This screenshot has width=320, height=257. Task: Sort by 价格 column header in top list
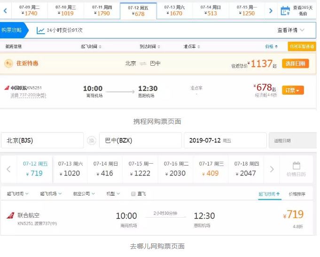[x=271, y=46]
